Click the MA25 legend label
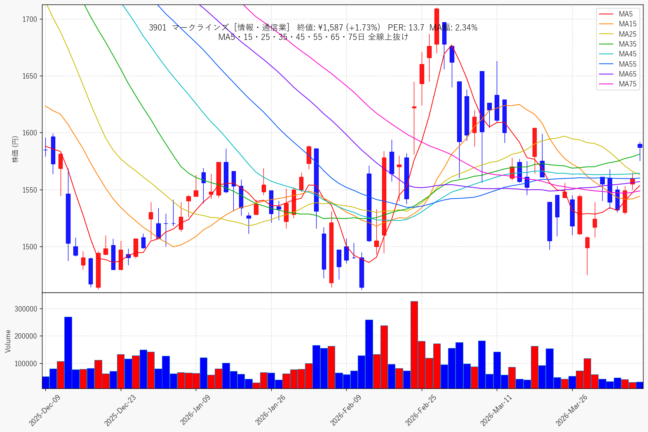This screenshot has height=432, width=648. point(627,34)
